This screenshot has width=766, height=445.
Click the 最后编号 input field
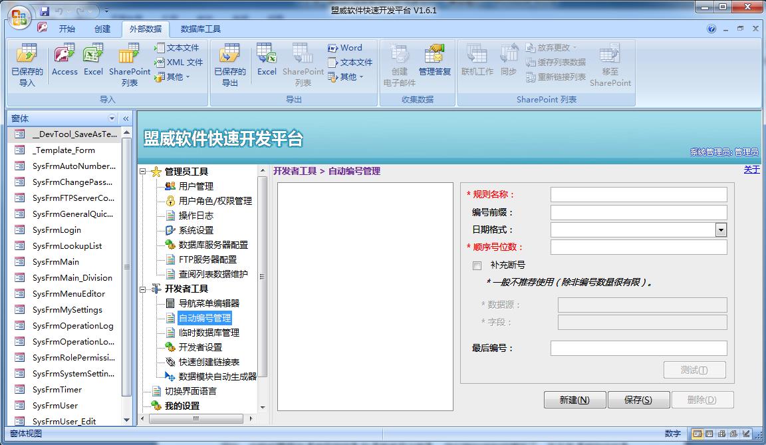[638, 349]
